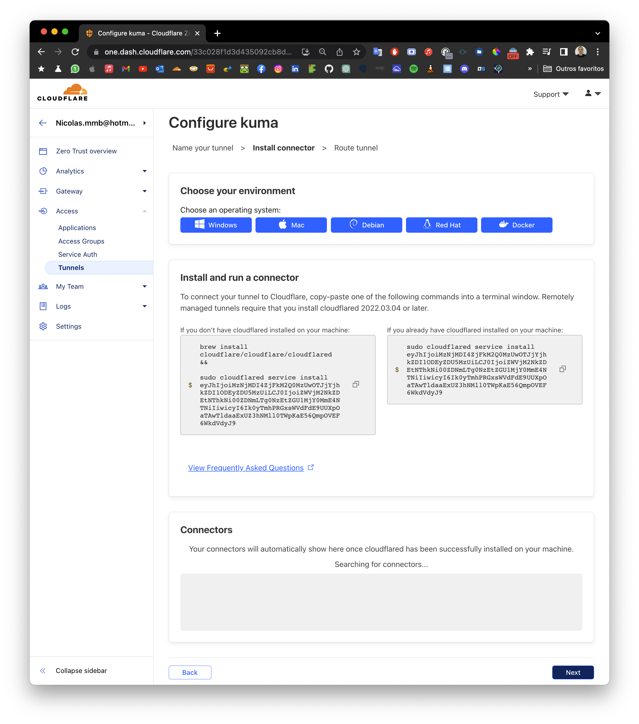Click the Zero Trust overview icon

[43, 151]
